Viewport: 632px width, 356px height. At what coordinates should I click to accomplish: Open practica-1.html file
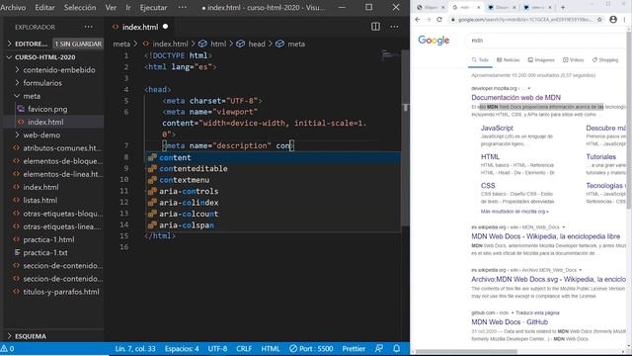pyautogui.click(x=48, y=239)
